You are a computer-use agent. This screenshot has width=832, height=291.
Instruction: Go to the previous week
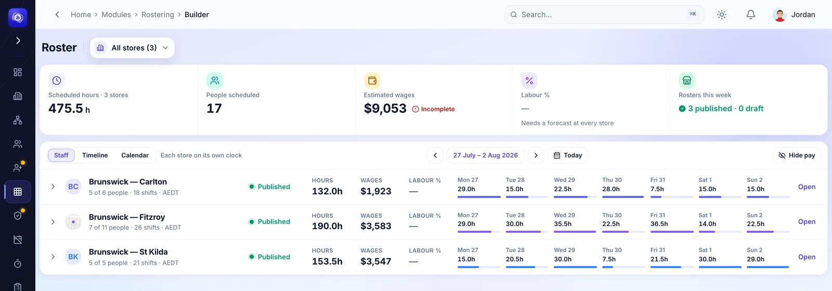tap(435, 155)
